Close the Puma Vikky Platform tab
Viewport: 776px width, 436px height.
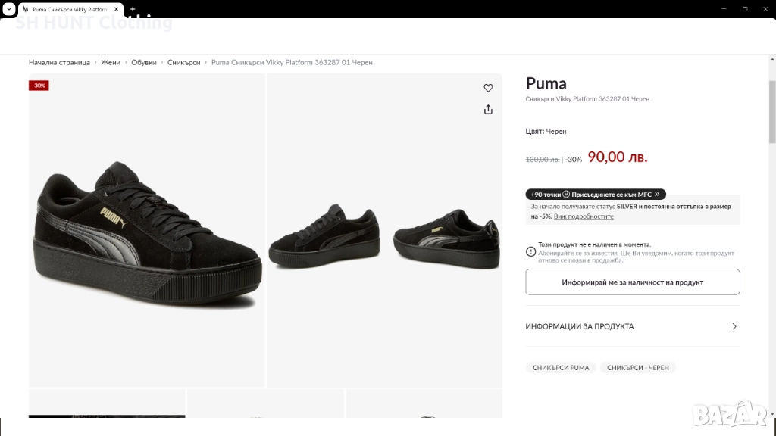pos(117,9)
